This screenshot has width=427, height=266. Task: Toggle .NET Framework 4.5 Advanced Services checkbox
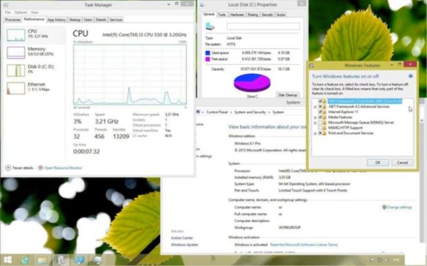[320, 106]
